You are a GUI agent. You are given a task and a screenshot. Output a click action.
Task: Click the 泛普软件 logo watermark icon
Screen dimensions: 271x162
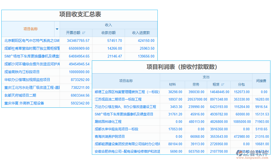[x=239, y=153]
